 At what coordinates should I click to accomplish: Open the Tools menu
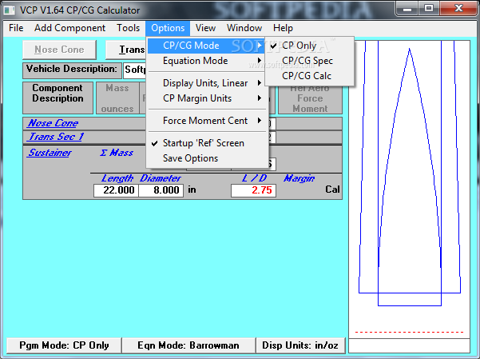click(x=128, y=28)
